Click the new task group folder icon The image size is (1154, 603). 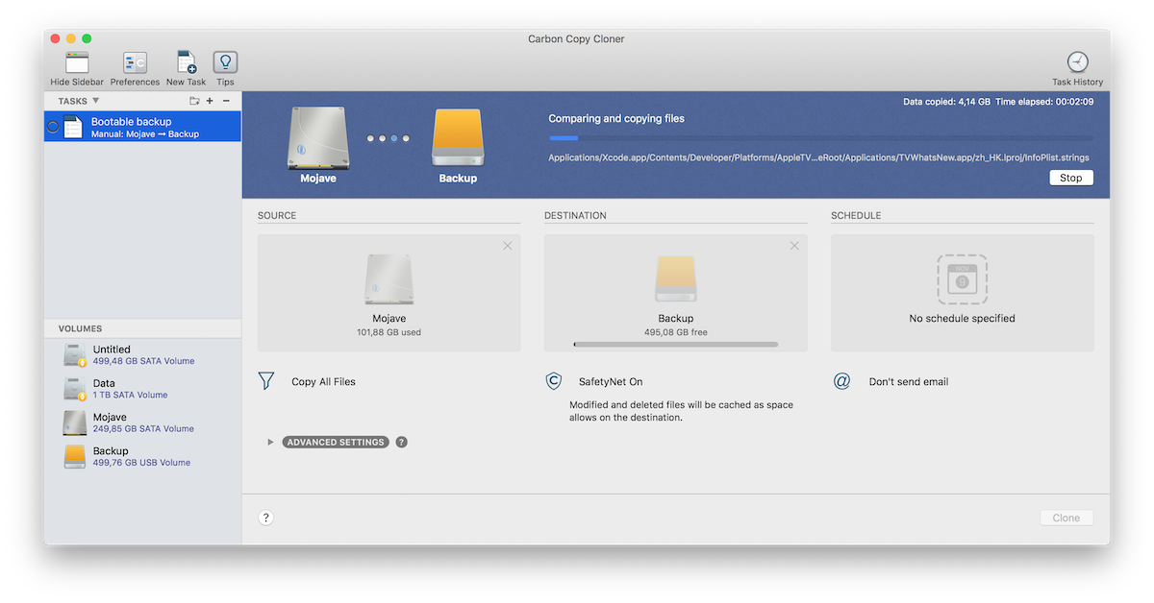tap(194, 100)
